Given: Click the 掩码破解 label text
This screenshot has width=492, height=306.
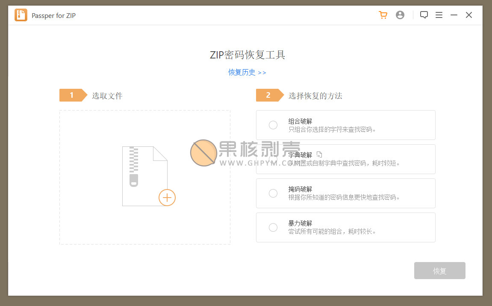Looking at the screenshot, I should coord(300,189).
